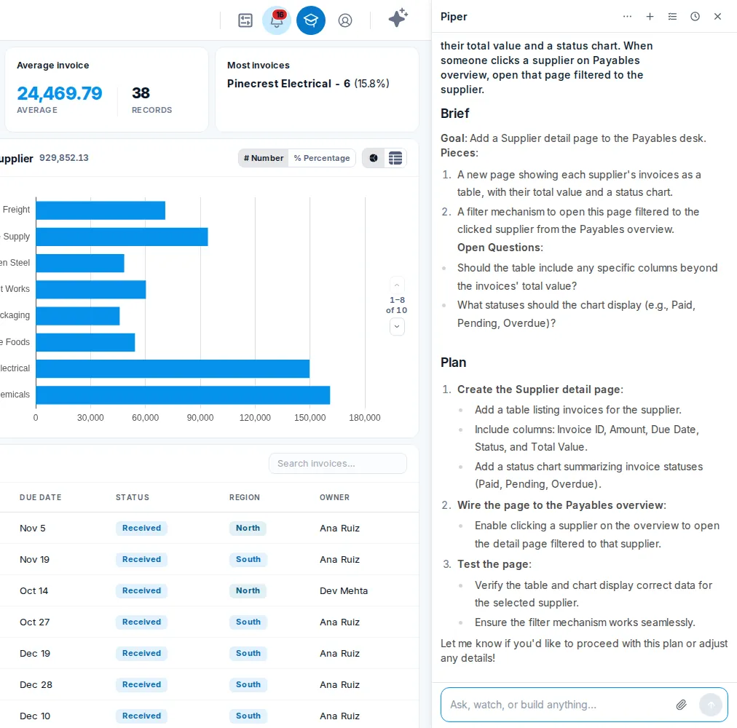Click the 1–8 of 10 page indicator
737x728 pixels.
click(396, 305)
